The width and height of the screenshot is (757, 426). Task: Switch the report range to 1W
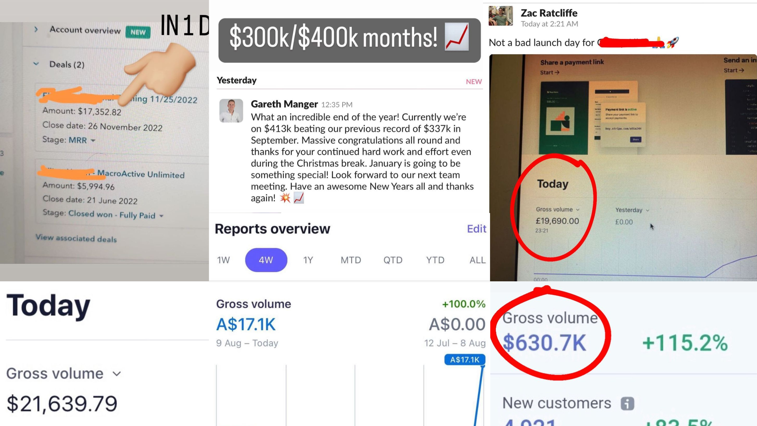pos(223,260)
